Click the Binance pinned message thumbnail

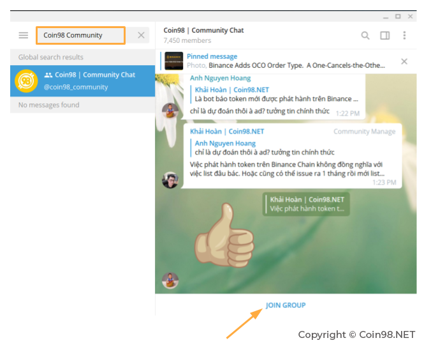[x=173, y=61]
